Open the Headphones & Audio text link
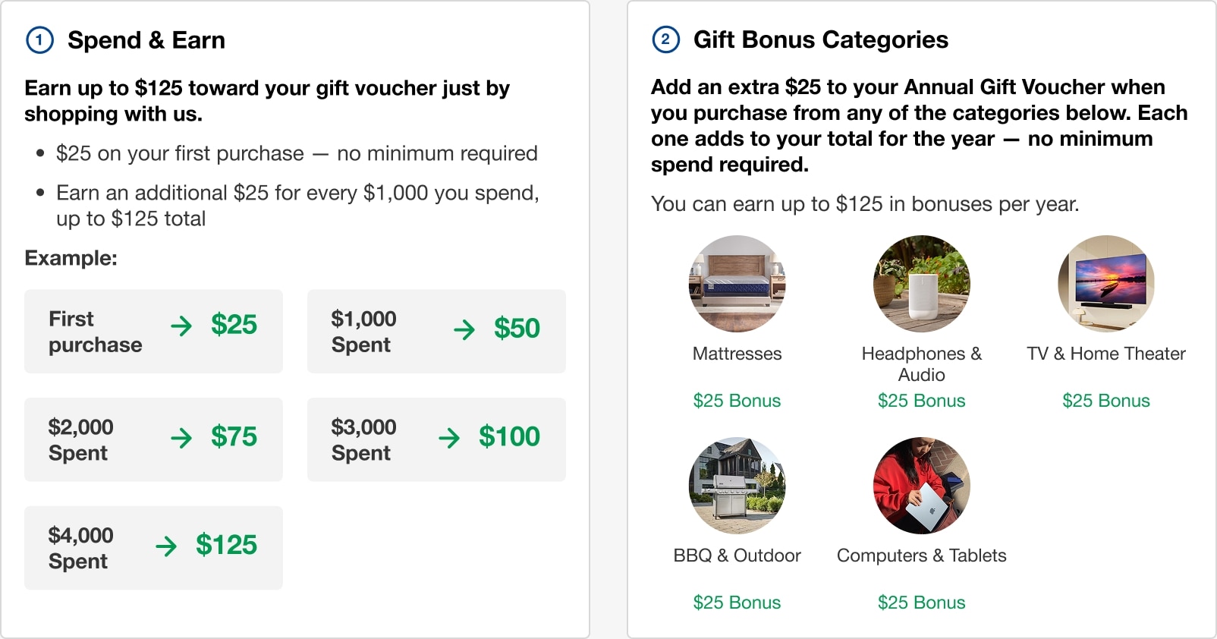The width and height of the screenshot is (1217, 639). [921, 364]
